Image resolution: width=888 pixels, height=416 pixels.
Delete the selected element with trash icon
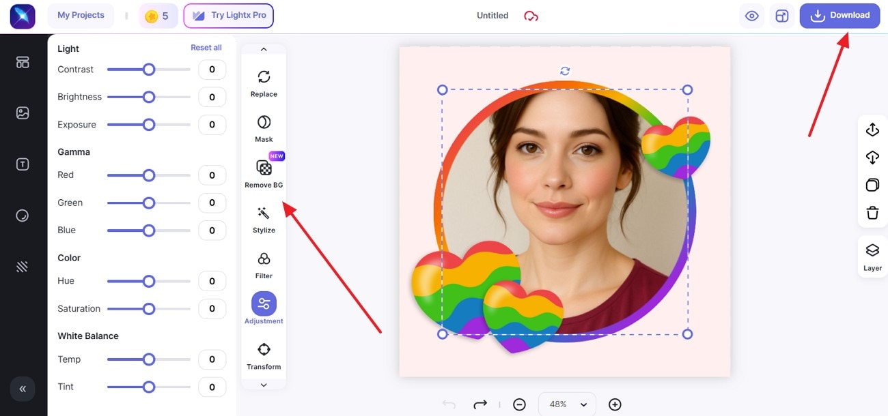pos(872,213)
